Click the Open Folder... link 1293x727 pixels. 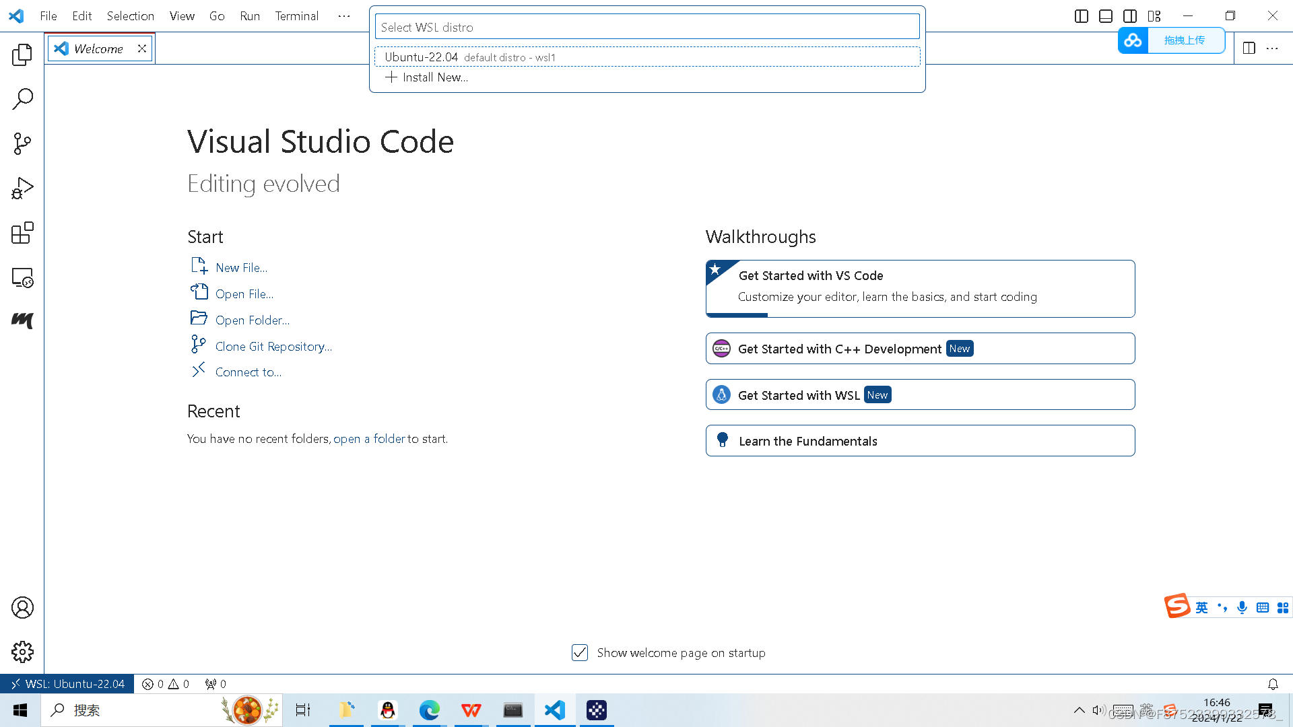coord(253,320)
